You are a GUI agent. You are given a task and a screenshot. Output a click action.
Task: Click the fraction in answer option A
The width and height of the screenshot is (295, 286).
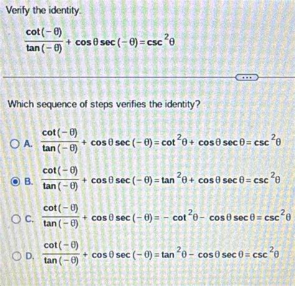click(x=60, y=141)
